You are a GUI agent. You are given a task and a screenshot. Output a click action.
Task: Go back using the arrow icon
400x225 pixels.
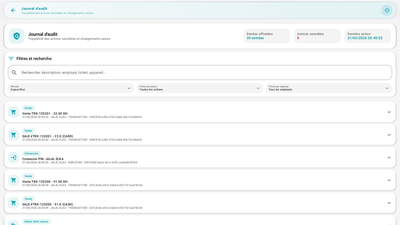(x=13, y=10)
